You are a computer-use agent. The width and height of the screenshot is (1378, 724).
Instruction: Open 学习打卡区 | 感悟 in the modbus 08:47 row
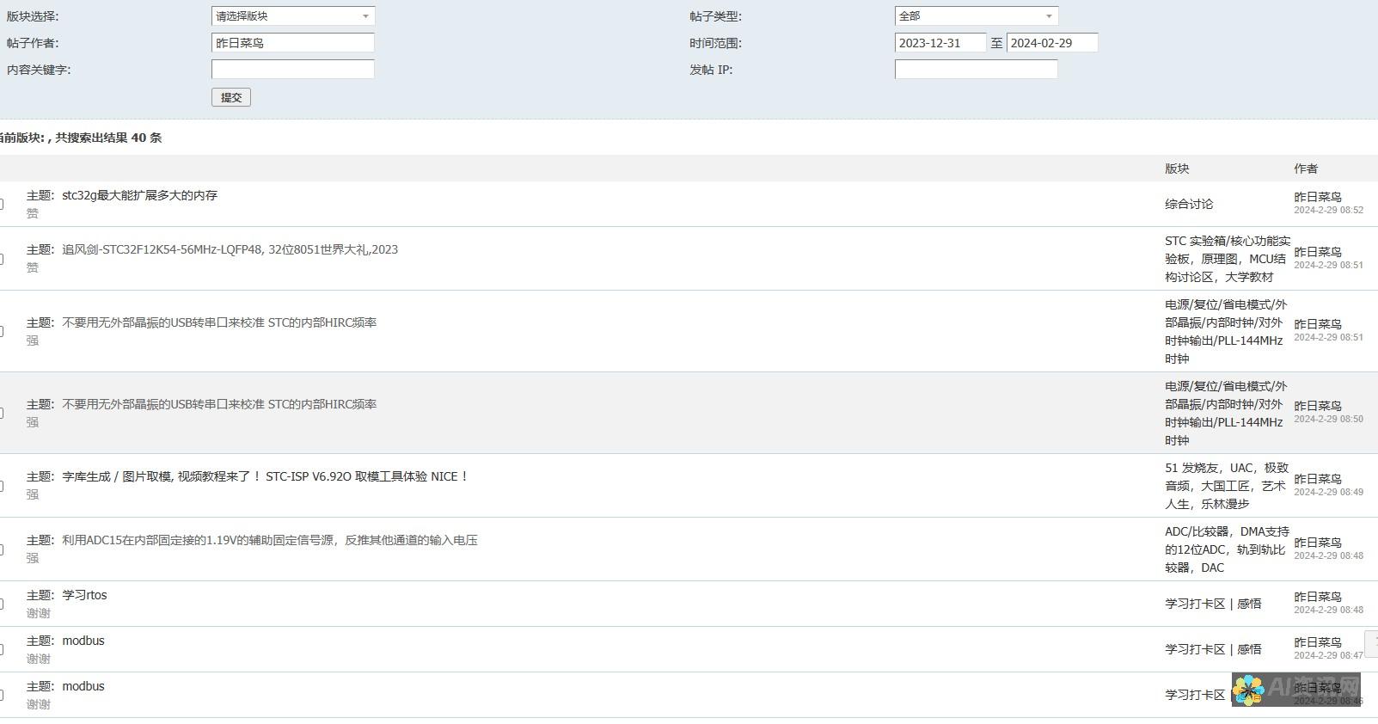tap(1213, 649)
